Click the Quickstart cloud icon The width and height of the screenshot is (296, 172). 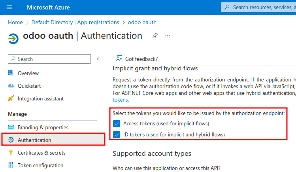click(11, 86)
